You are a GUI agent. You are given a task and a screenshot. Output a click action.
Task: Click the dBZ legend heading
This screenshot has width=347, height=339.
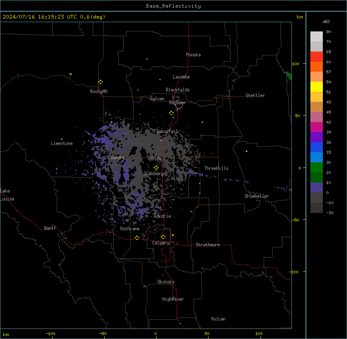[326, 22]
